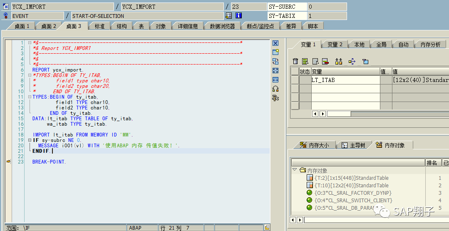Delete variables with the trash can icon
Image resolution: width=449 pixels, height=231 pixels.
click(295, 61)
